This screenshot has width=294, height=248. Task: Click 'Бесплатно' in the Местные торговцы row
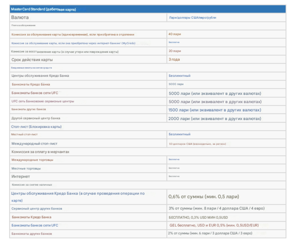coord(174,168)
